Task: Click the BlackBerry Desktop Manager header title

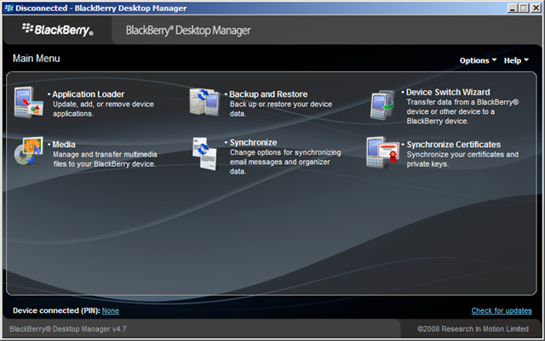Action: [x=188, y=31]
